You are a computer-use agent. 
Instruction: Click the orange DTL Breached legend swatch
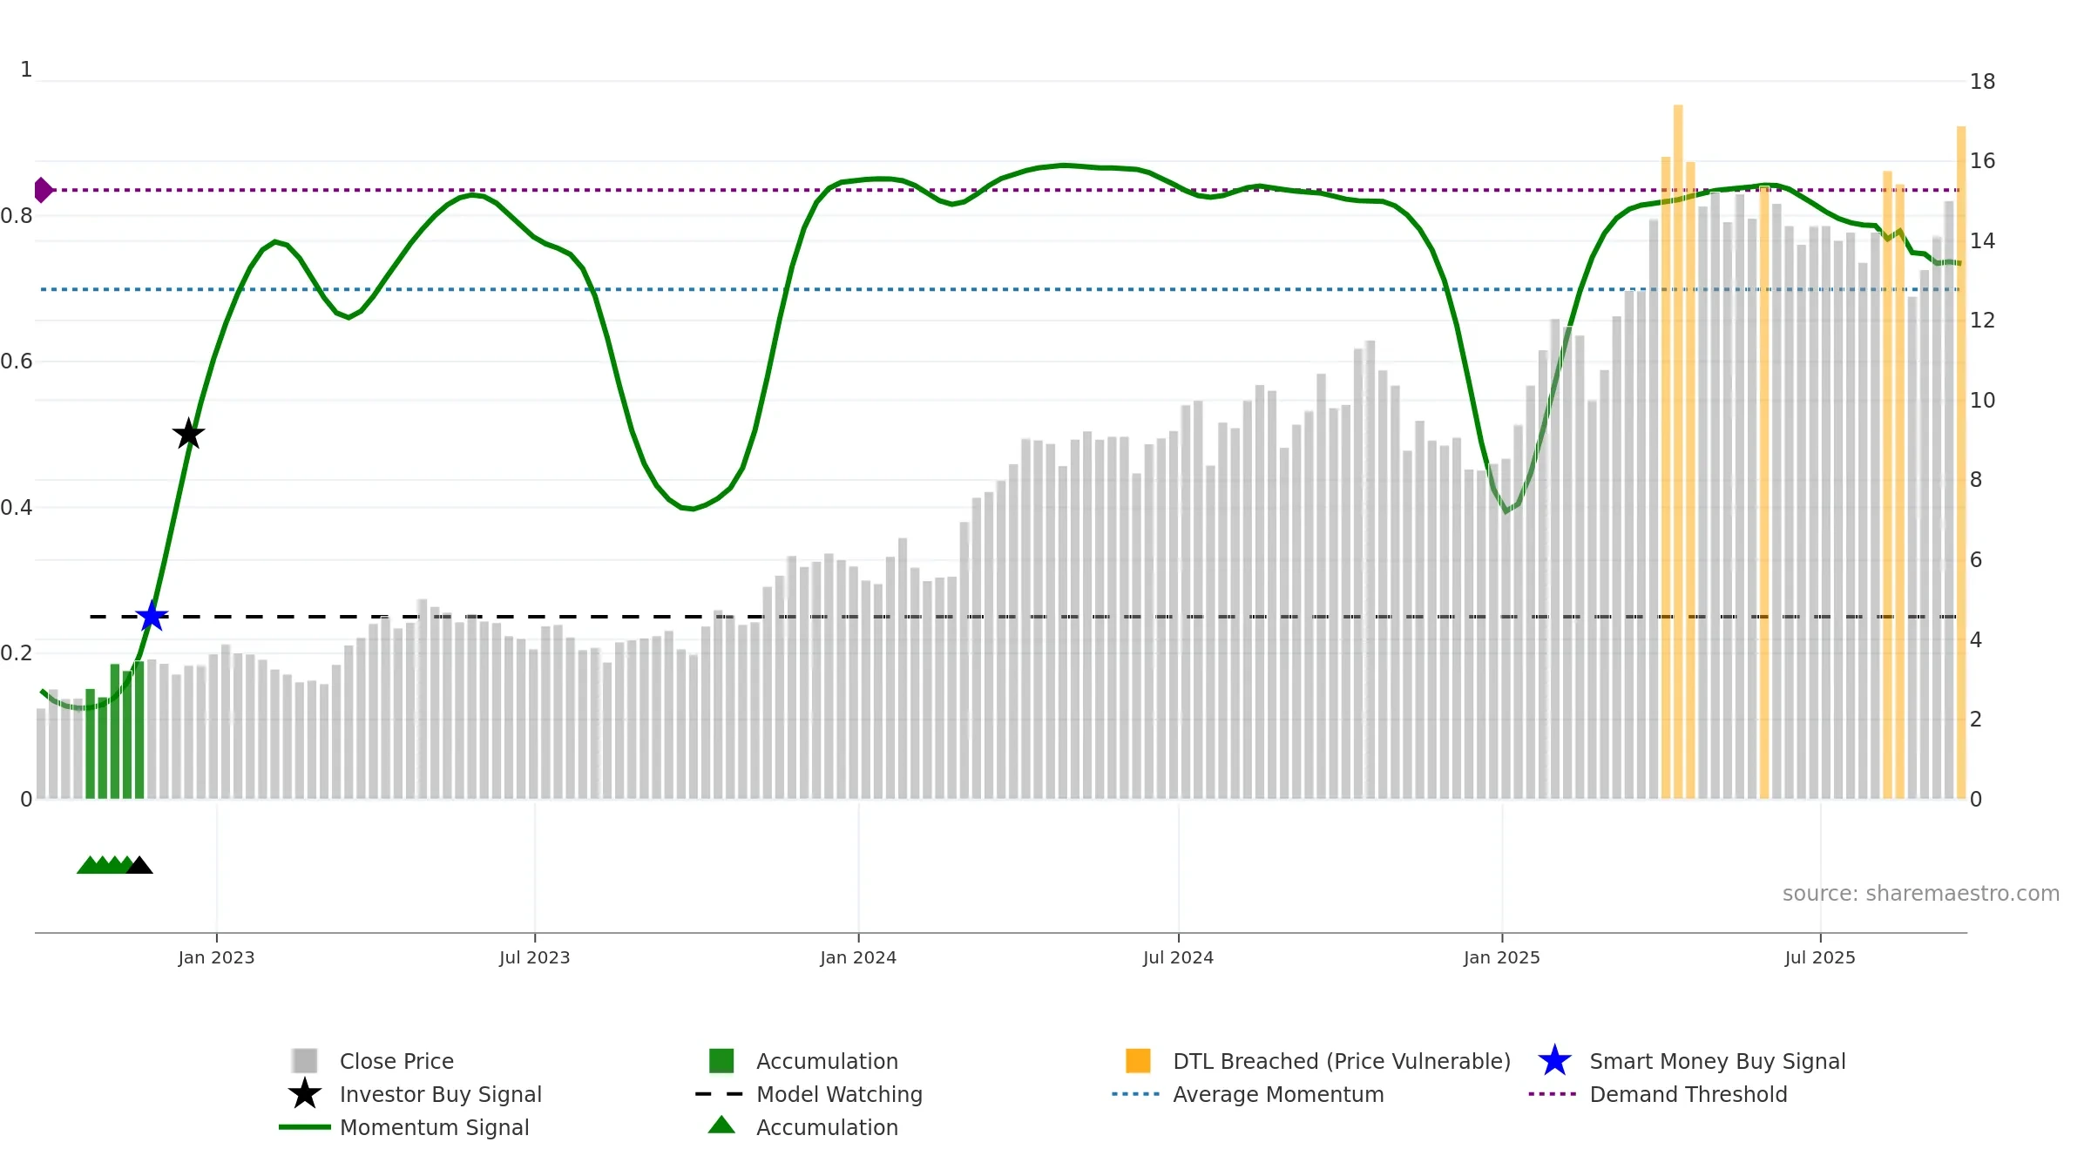point(1138,1061)
